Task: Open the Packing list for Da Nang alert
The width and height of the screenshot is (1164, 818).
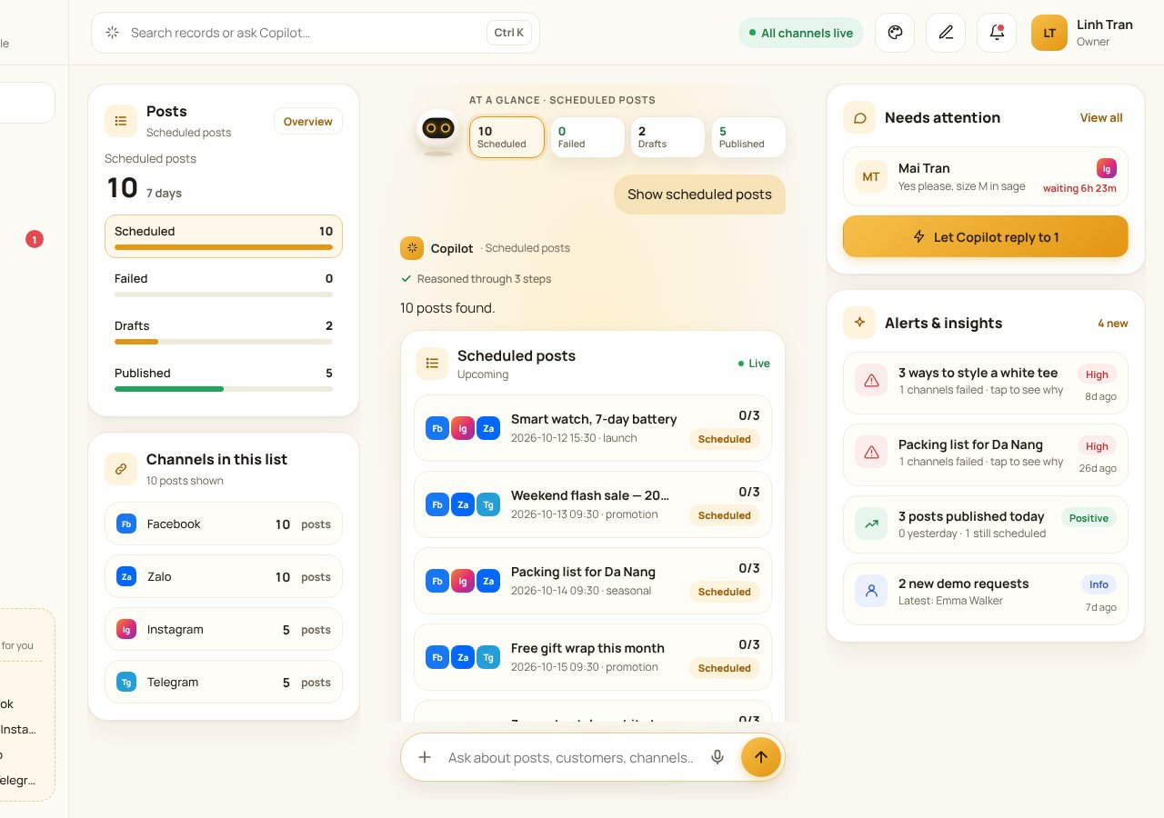Action: click(986, 455)
